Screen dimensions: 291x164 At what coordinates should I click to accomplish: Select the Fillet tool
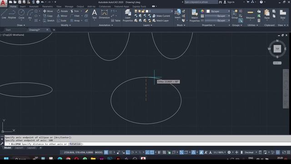tap(75, 16)
